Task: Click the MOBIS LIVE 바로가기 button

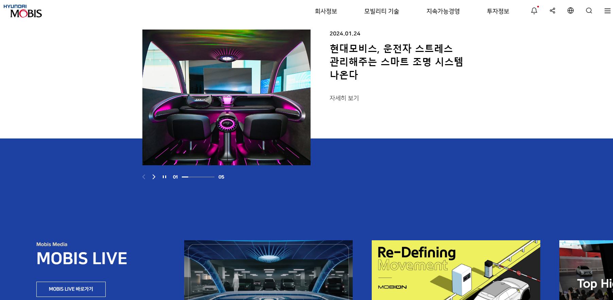Action: 71,289
